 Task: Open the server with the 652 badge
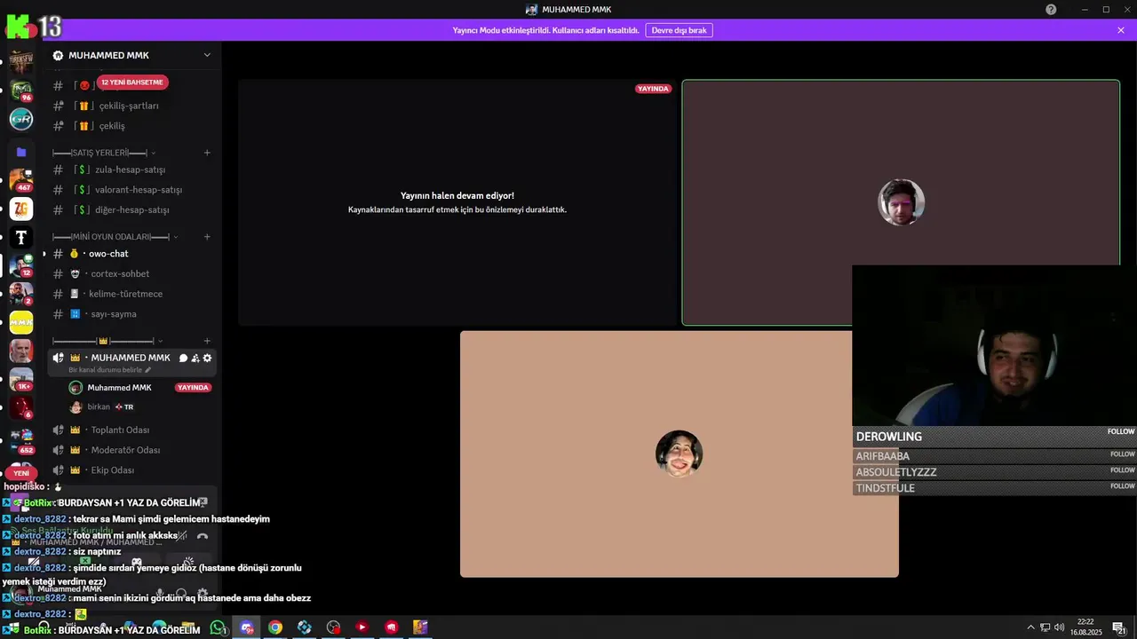coord(21,441)
